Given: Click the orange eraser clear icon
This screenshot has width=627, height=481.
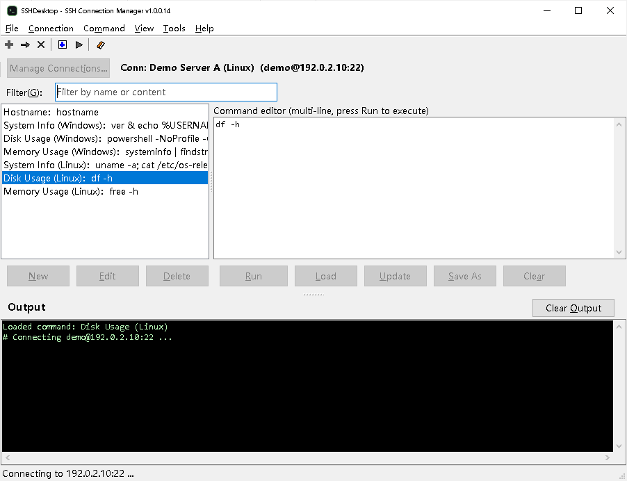Looking at the screenshot, I should coord(100,44).
